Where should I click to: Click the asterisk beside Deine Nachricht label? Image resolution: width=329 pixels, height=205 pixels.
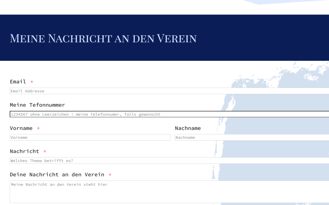point(110,175)
